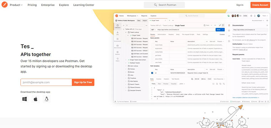Click the Postman logo in the header
The height and width of the screenshot is (128, 271).
point(5,5)
